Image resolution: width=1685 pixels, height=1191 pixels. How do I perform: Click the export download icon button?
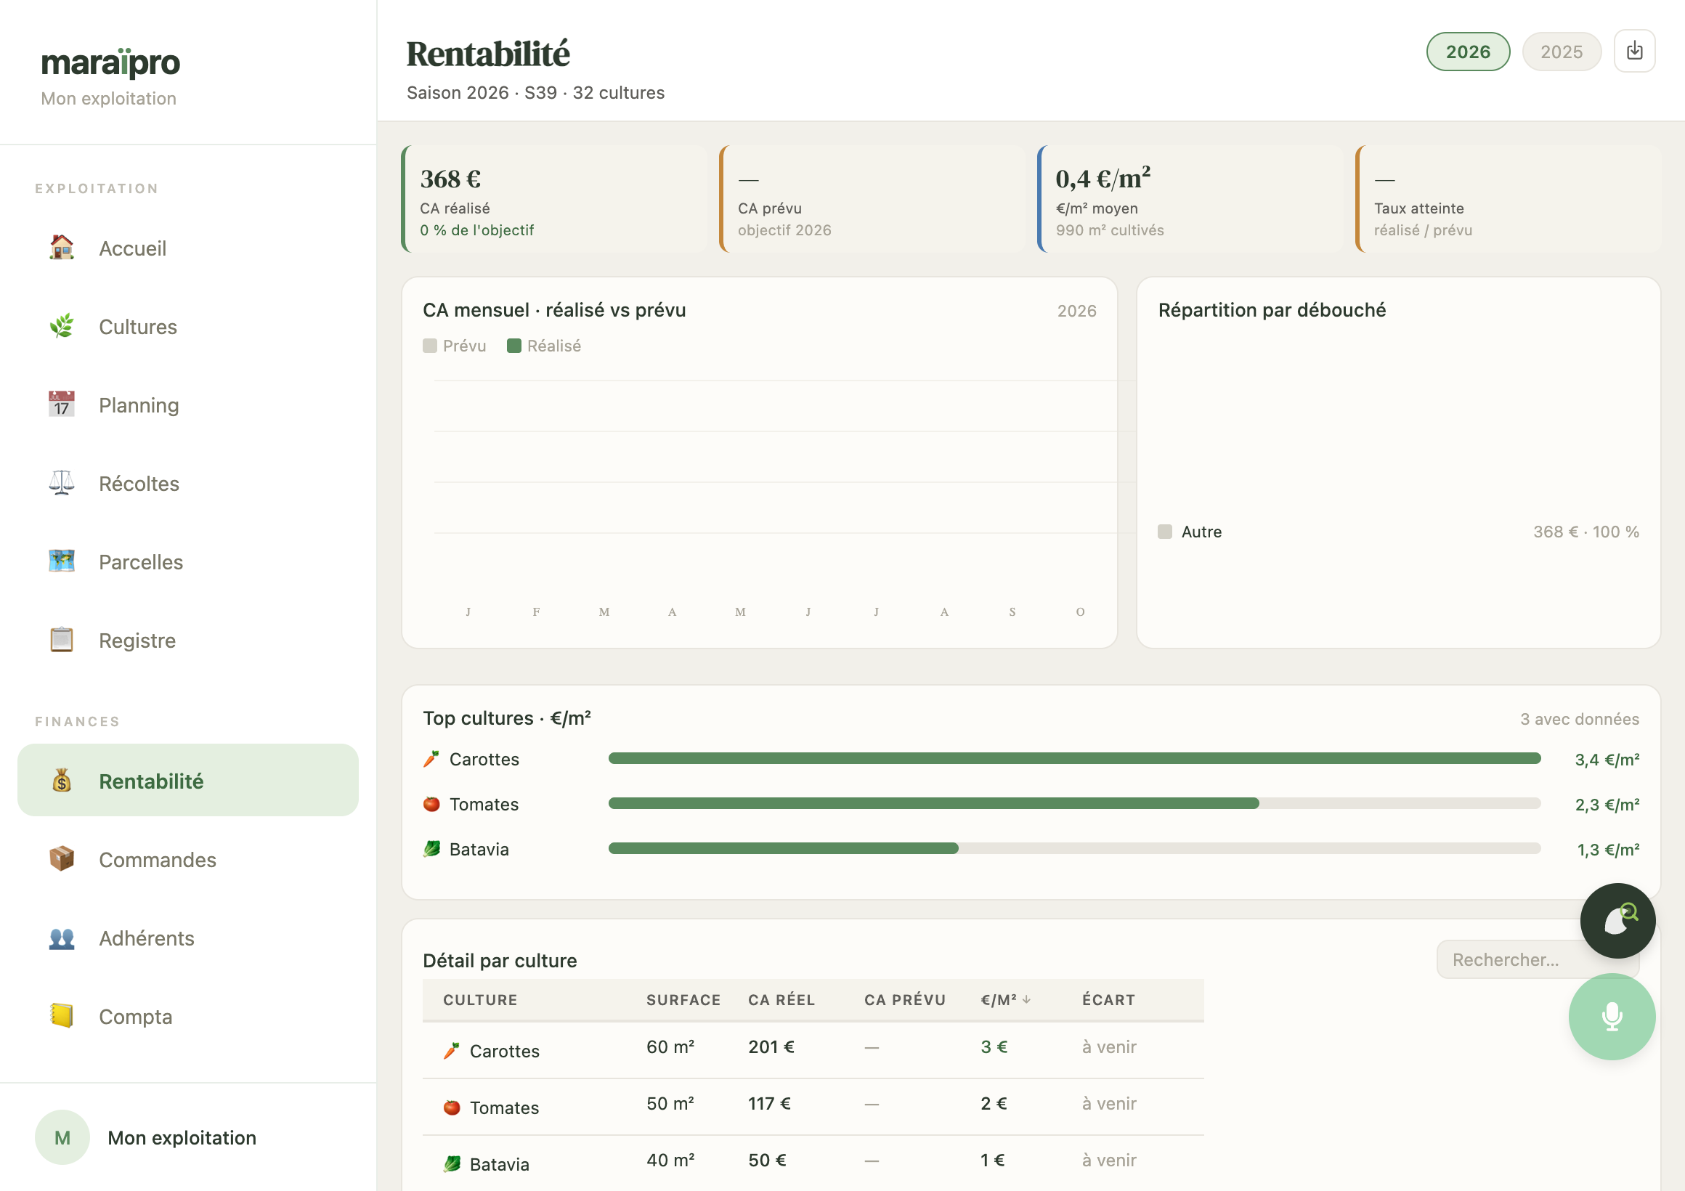coord(1633,51)
